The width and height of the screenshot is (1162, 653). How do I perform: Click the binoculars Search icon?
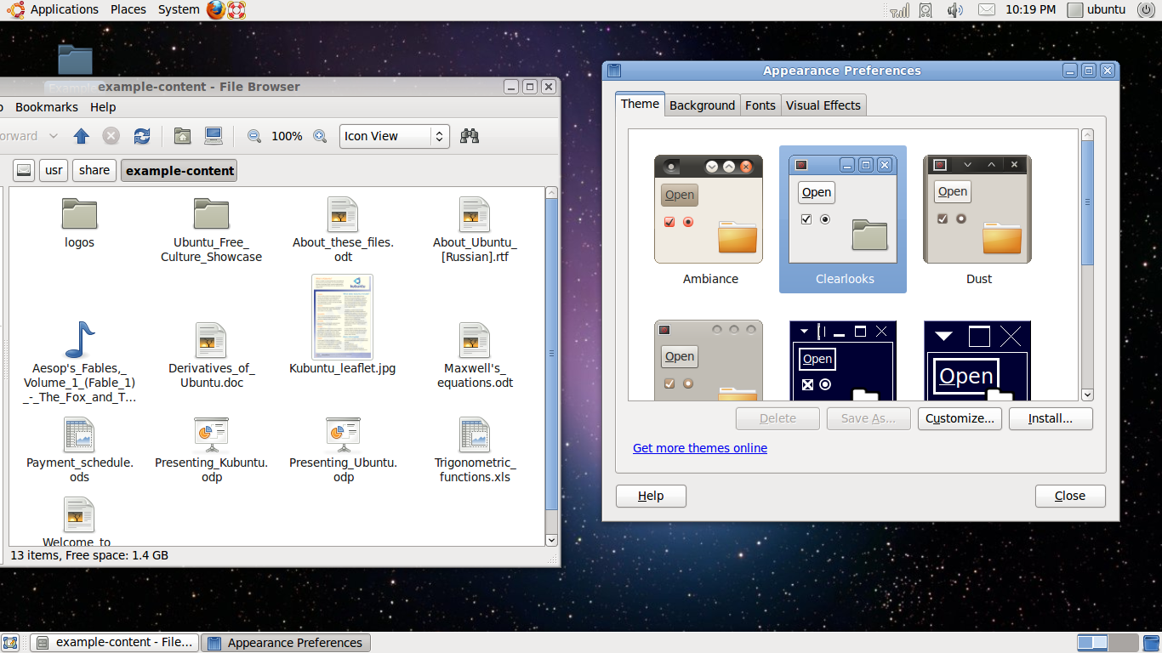coord(470,136)
